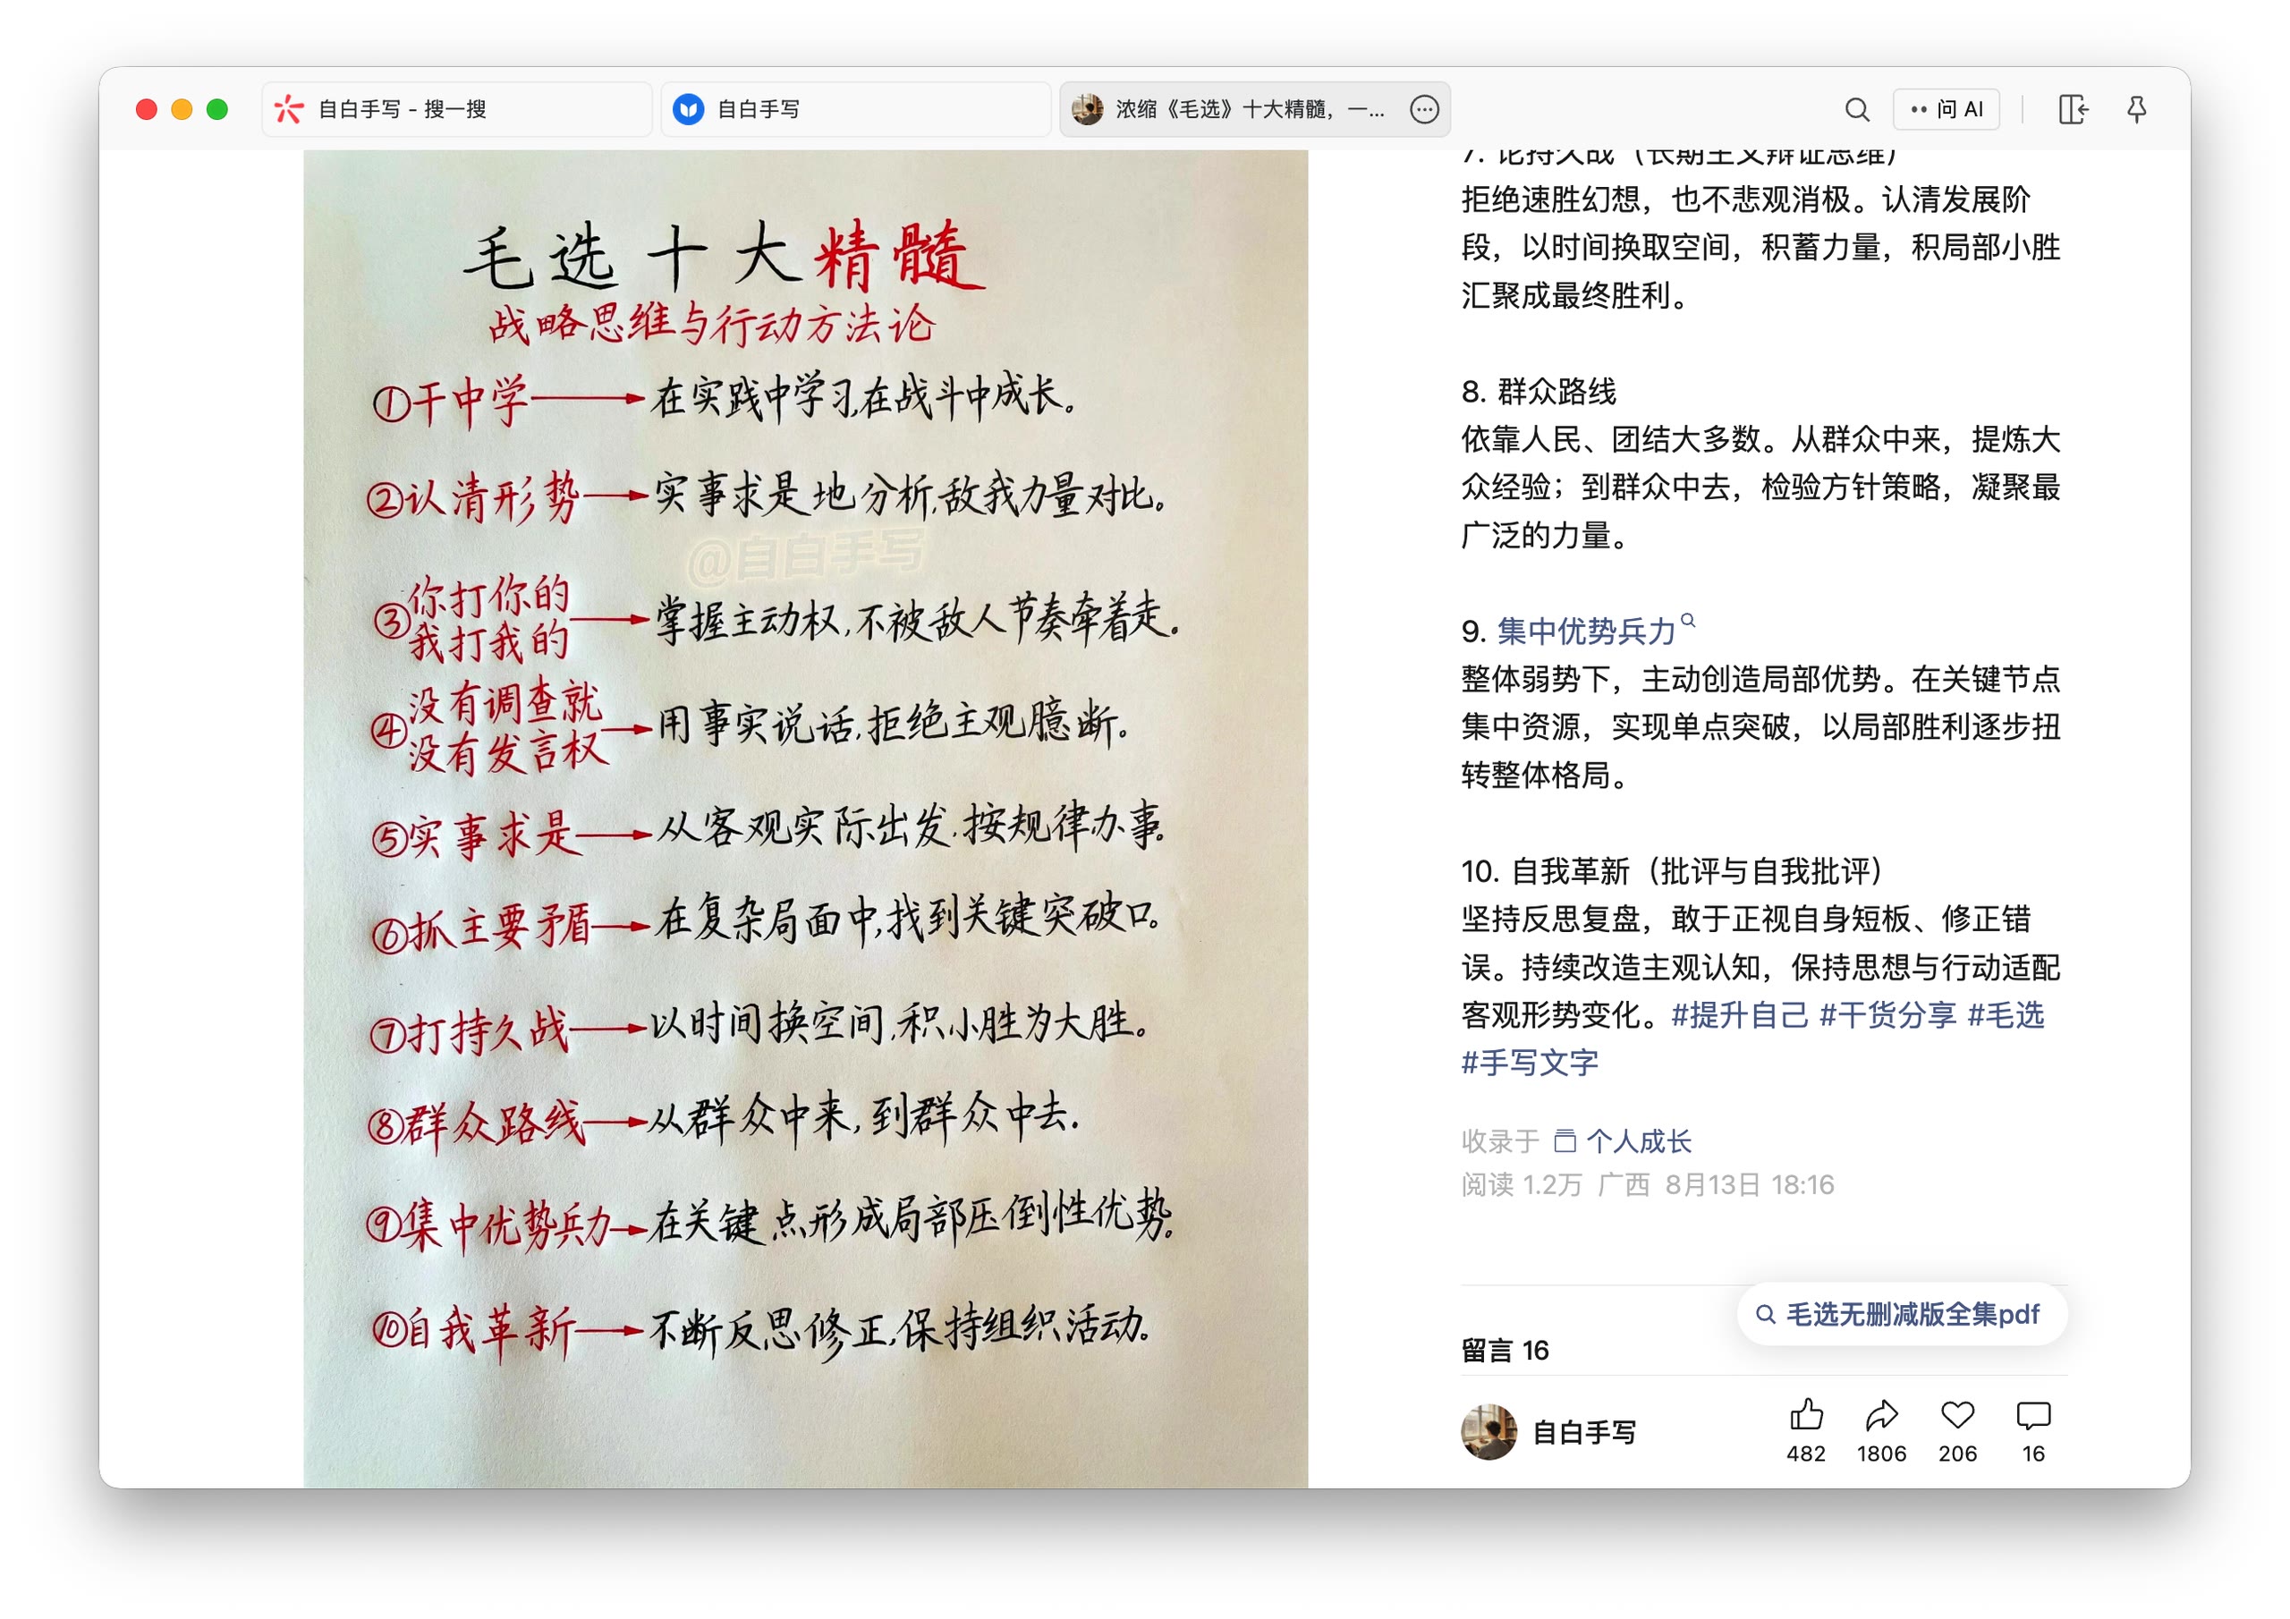Screen dimensions: 2290x1619
Task: Click the 留言 16 comments heading
Action: (x=1505, y=1350)
